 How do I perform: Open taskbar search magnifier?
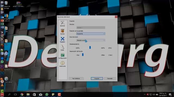[x=9, y=94]
